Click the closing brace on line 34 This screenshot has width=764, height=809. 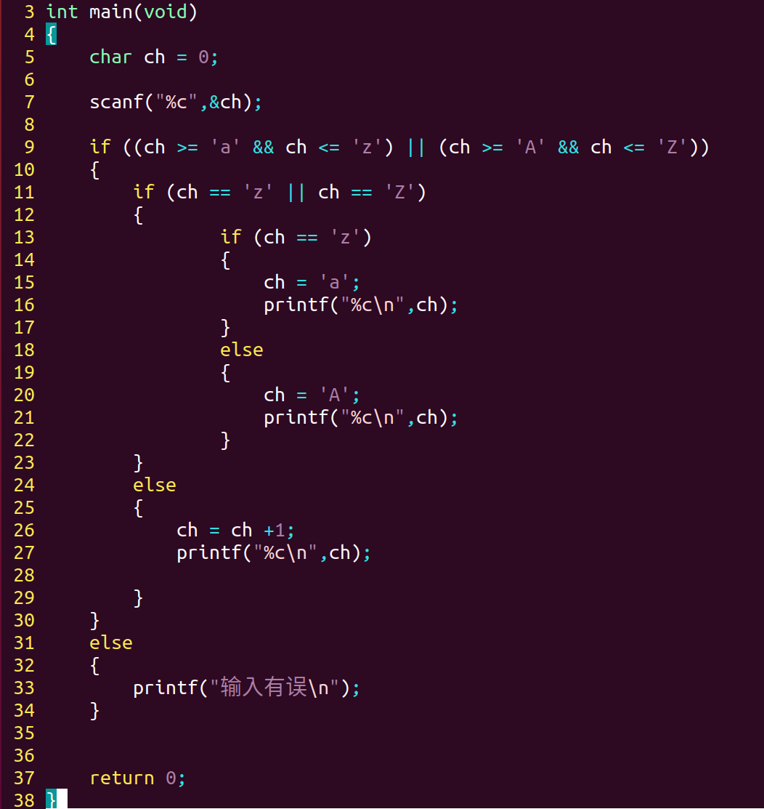[95, 710]
